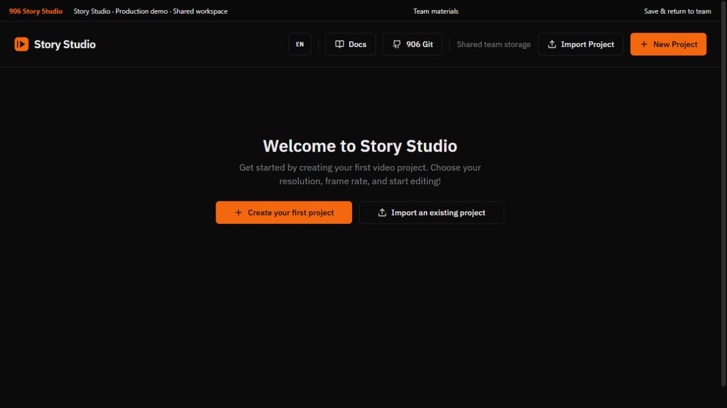Open the Team materials link

(436, 11)
